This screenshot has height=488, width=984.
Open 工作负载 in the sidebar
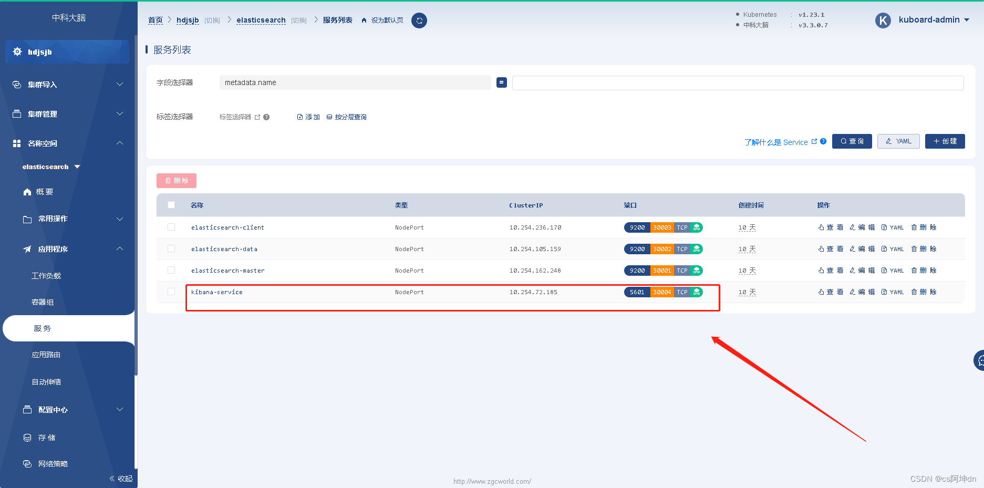click(46, 276)
